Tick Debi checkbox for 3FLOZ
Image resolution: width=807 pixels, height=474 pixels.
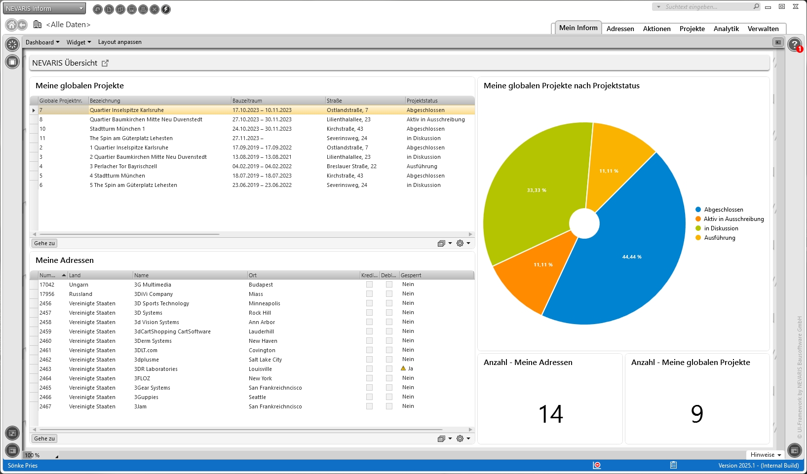(389, 378)
